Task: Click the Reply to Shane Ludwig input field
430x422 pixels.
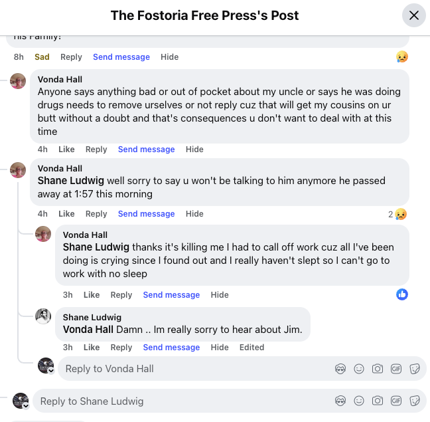Action: pos(179,401)
